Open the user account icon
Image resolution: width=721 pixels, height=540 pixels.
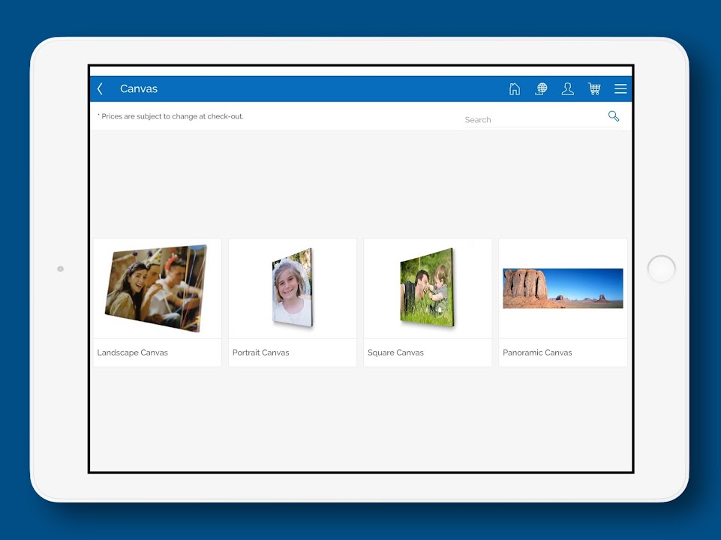click(568, 88)
